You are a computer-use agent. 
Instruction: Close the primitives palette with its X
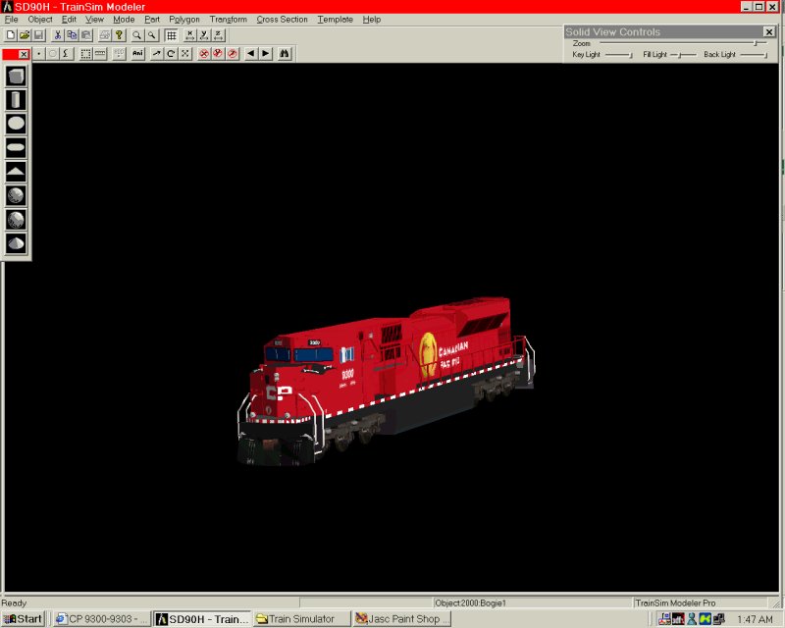tap(24, 54)
